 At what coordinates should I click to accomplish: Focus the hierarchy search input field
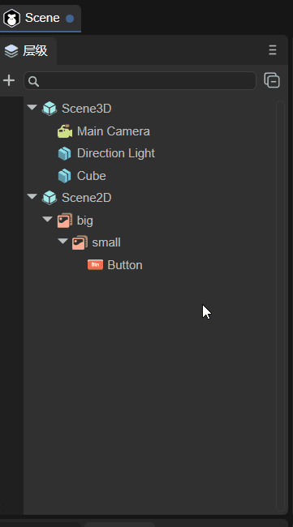[x=140, y=80]
